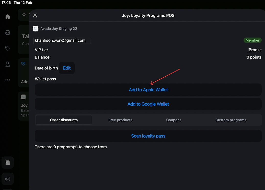Open the Customers person icon
Viewport: 265px width, 190px height.
click(8, 64)
